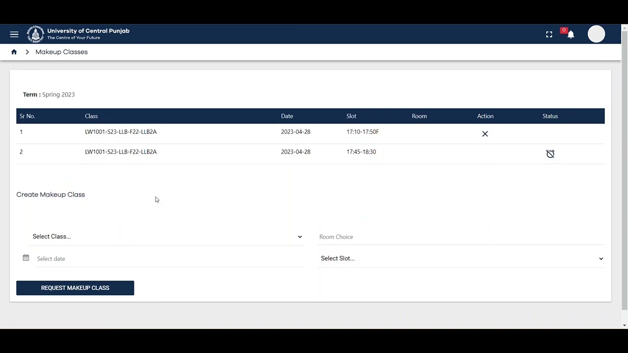This screenshot has width=628, height=353.
Task: Click date 2023-04-28 in row 2
Action: (x=296, y=152)
